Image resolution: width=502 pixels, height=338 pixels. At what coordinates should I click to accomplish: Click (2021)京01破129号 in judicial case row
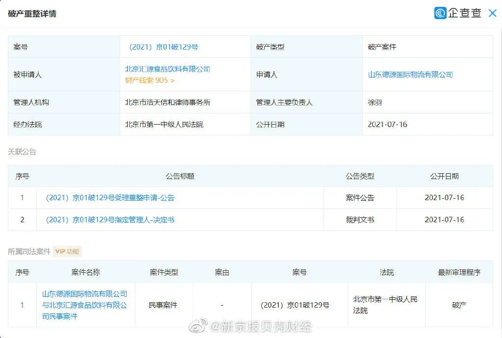click(x=295, y=305)
